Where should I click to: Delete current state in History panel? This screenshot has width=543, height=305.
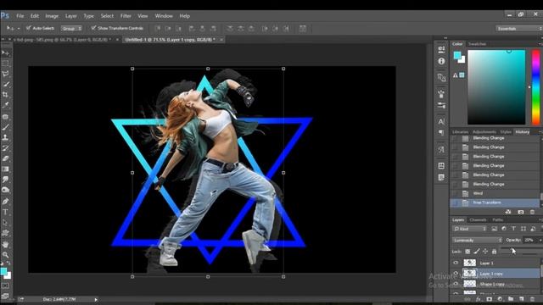pos(532,212)
